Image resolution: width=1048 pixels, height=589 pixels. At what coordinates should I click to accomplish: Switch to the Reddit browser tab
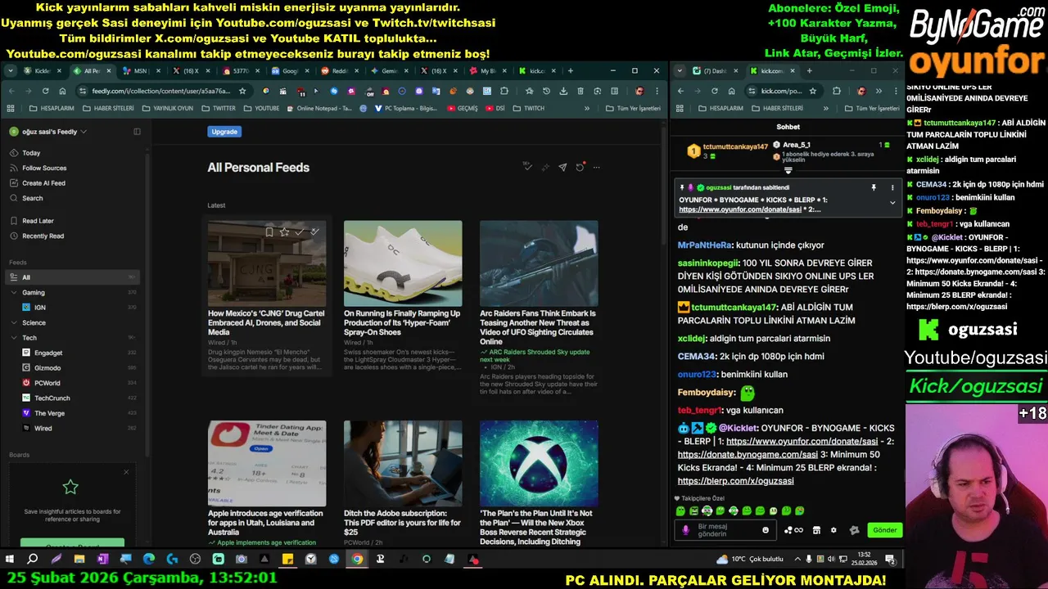tap(340, 71)
